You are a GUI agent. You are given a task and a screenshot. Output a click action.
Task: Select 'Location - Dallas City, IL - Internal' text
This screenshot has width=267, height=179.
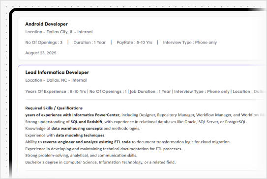pos(59,32)
